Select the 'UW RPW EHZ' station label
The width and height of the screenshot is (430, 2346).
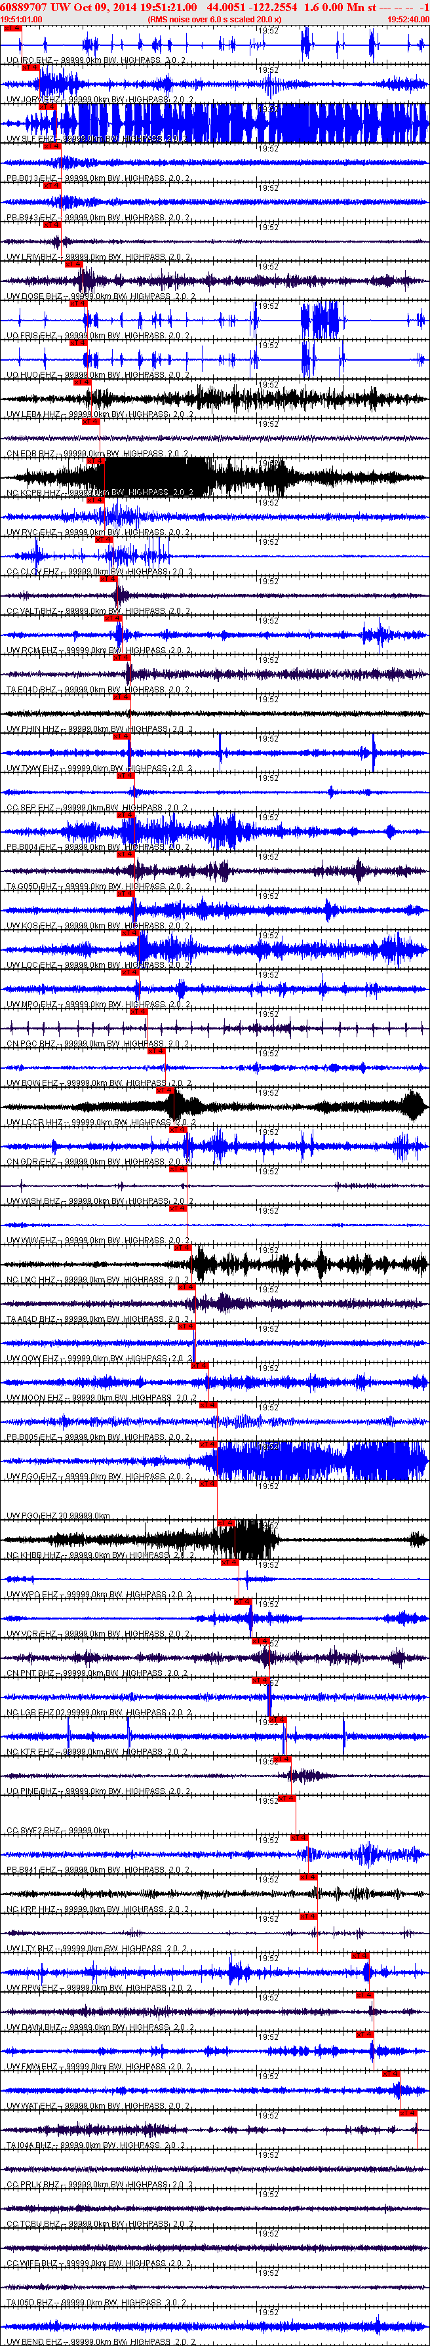(33, 1986)
